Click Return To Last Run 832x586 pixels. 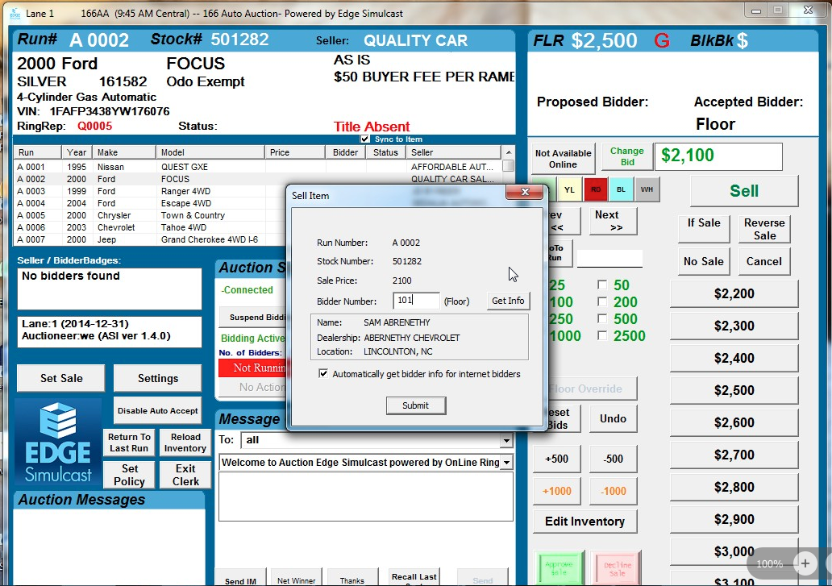point(129,443)
